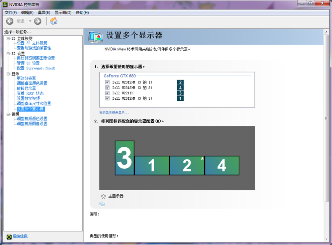This screenshot has height=245, width=332.
Task: Click display number badge 2 in the list
Action: tap(180, 82)
